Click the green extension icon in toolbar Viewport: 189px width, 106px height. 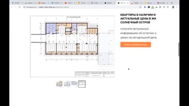point(153,7)
